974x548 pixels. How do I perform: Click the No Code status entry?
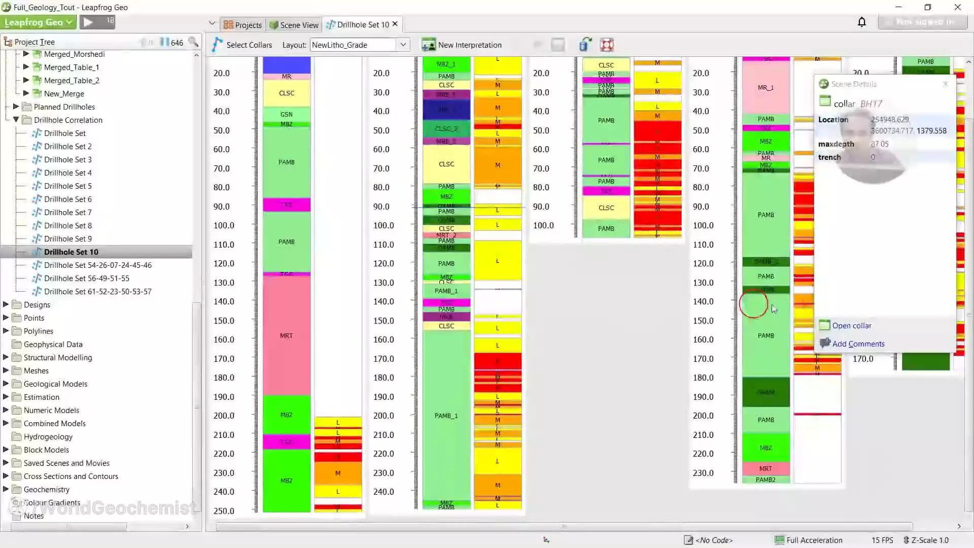point(708,540)
